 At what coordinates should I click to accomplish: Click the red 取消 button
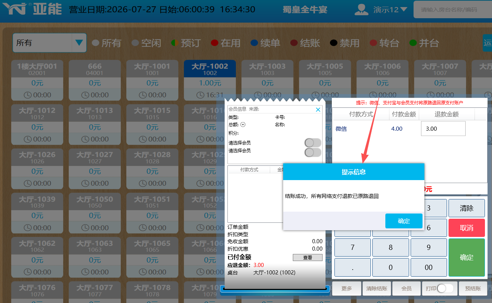[467, 228]
